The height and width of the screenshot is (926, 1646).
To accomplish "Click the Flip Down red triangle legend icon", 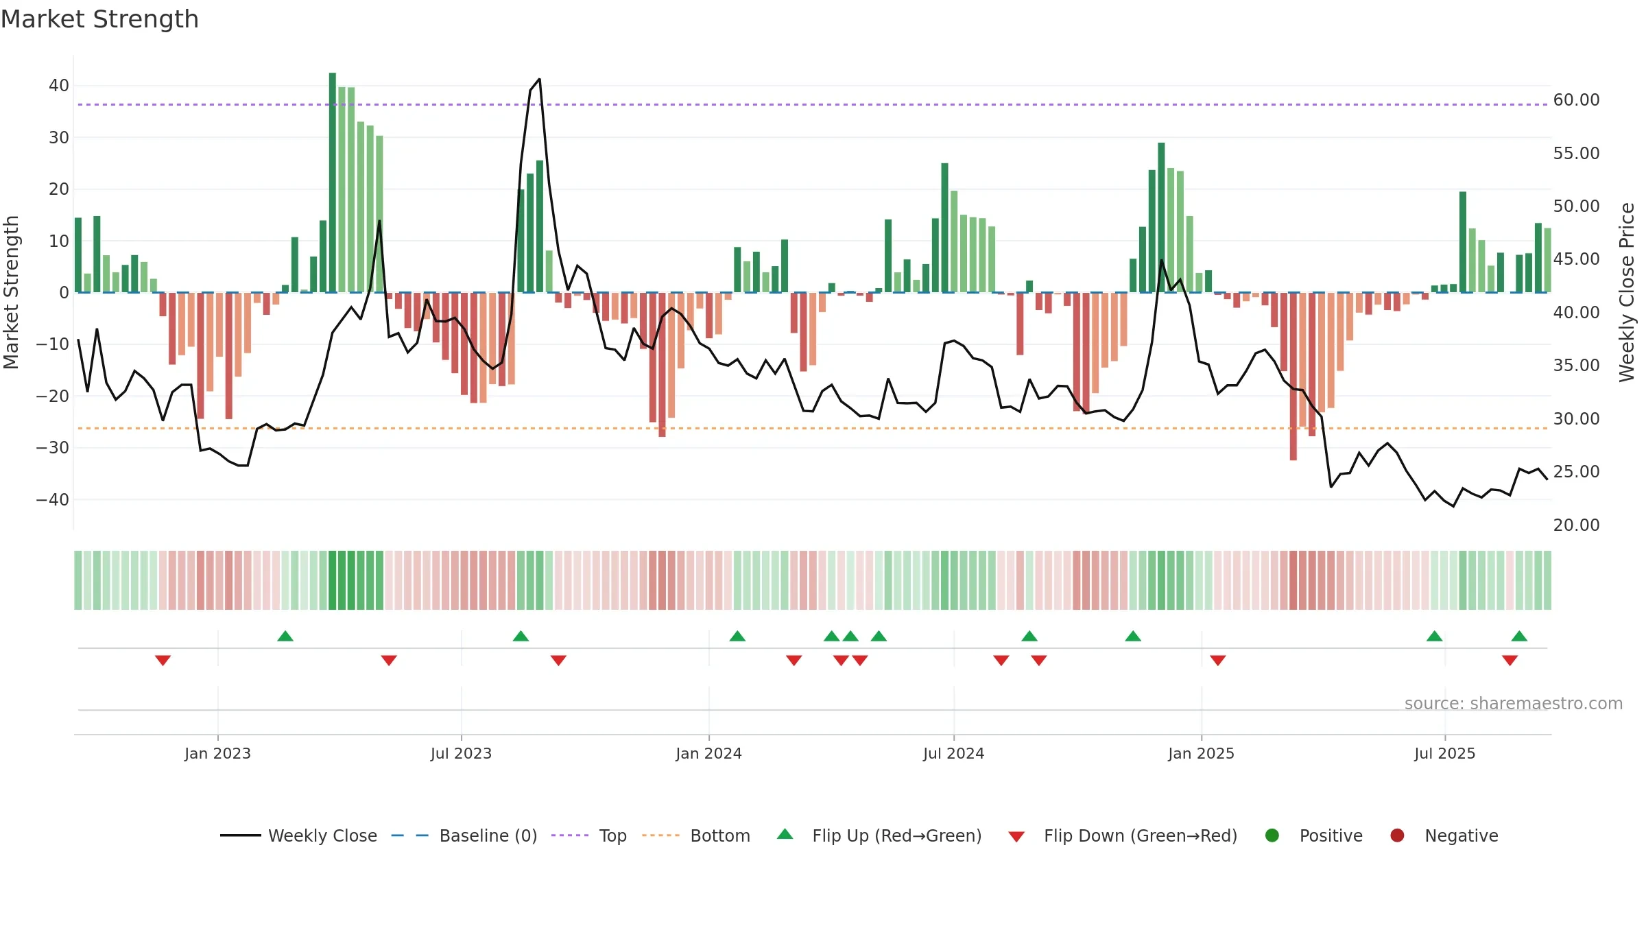I will [1016, 837].
